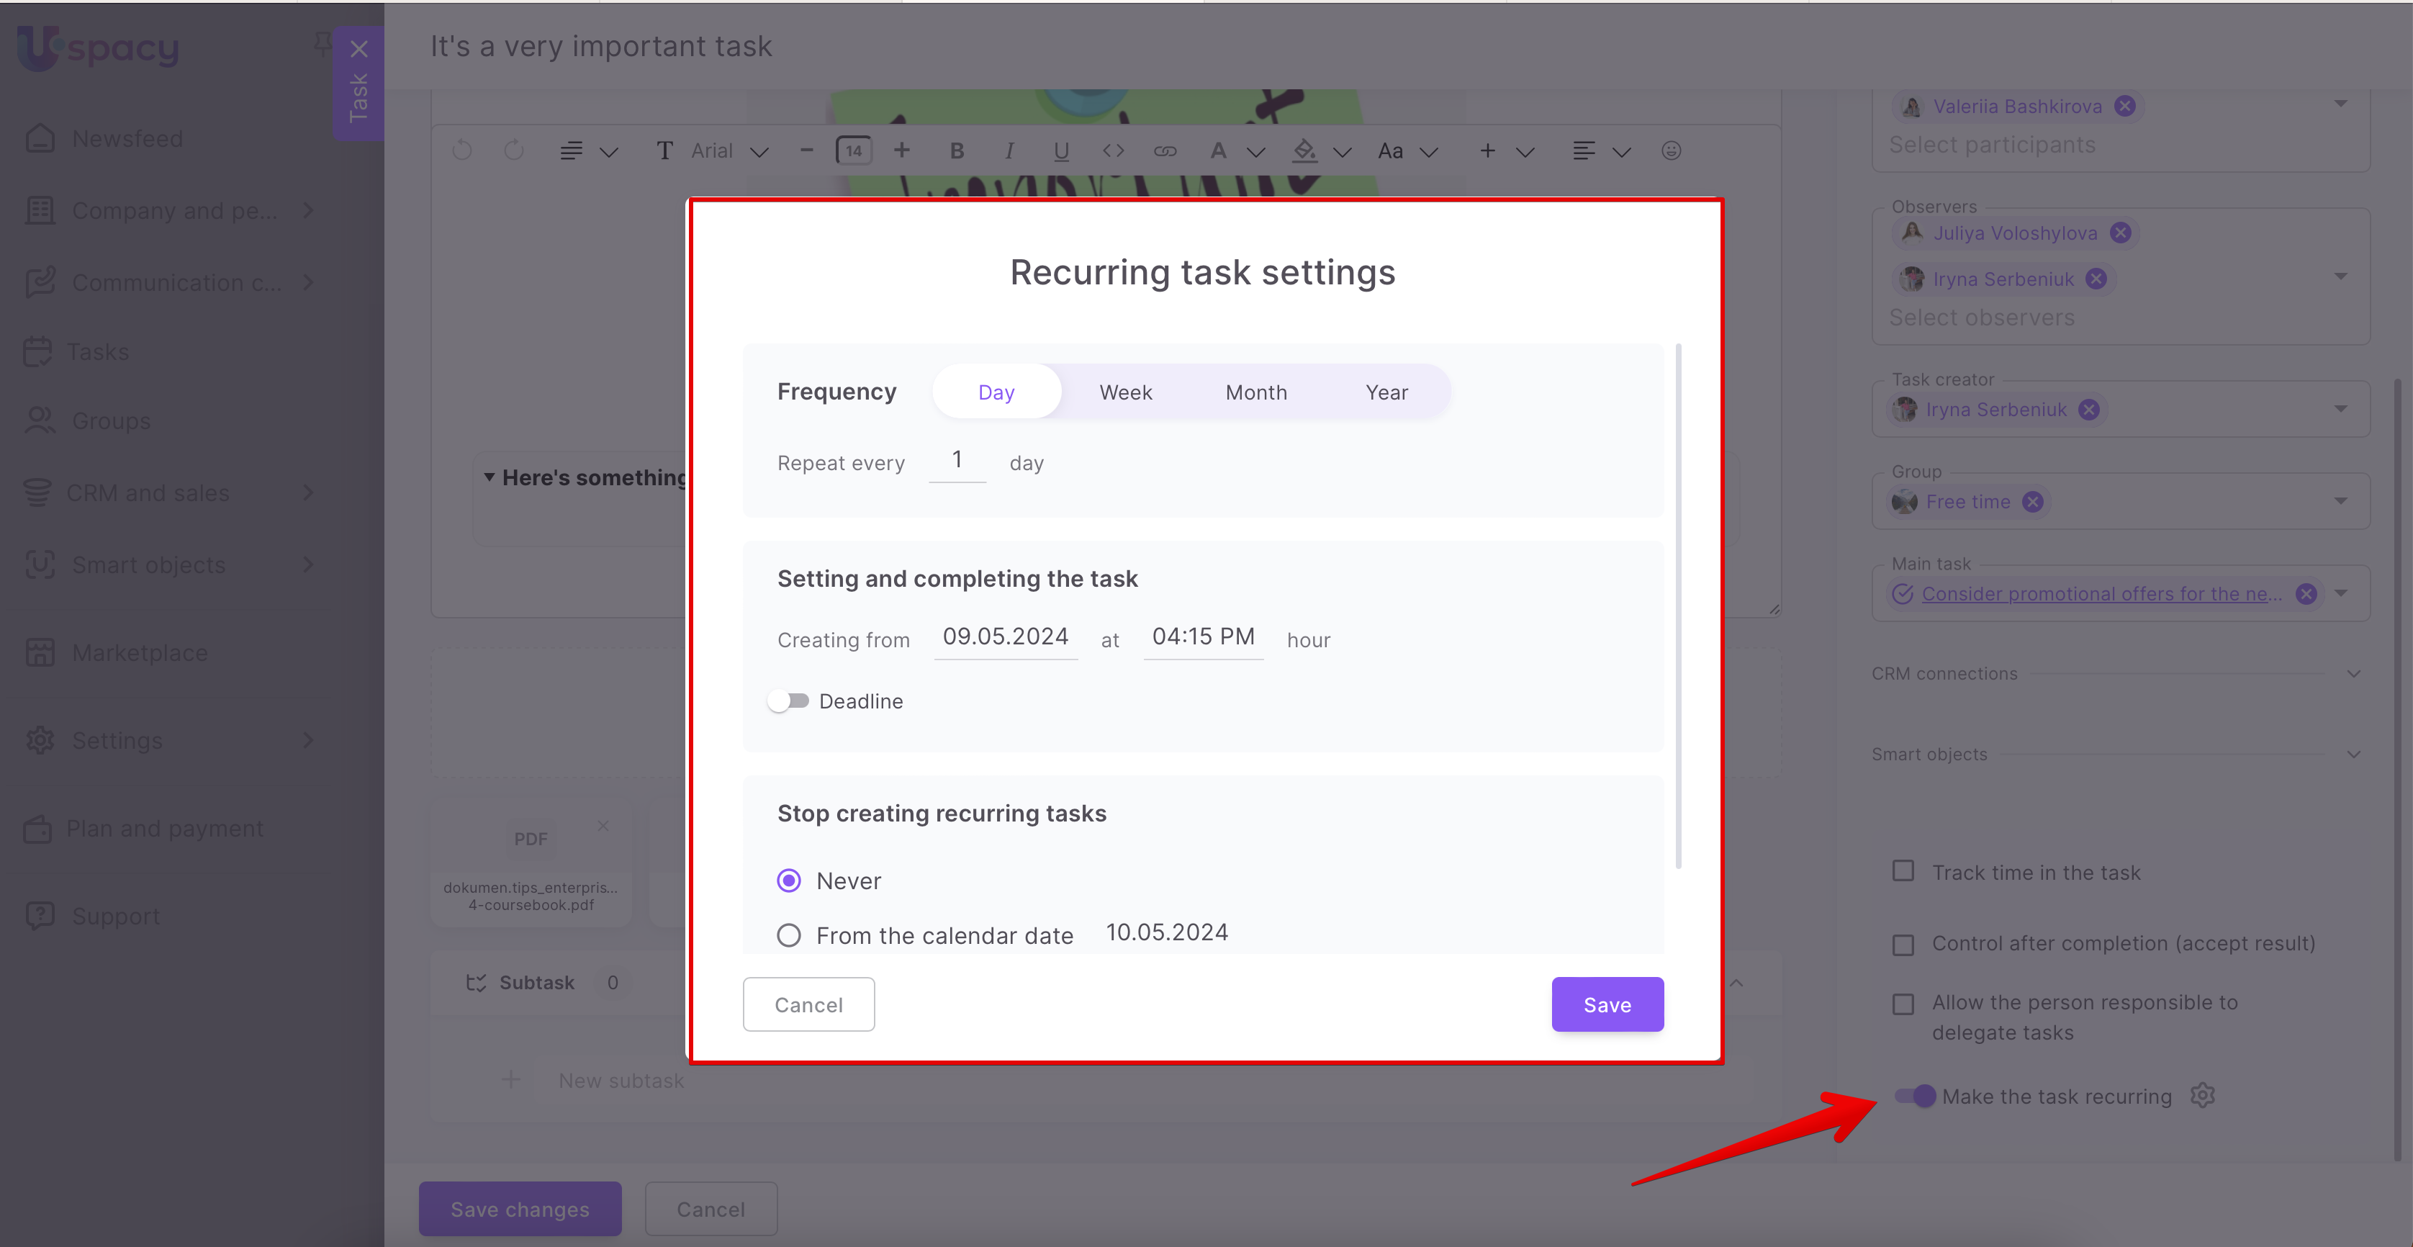Viewport: 2413px width, 1247px height.
Task: Click the Repeat every number field
Action: pos(957,460)
